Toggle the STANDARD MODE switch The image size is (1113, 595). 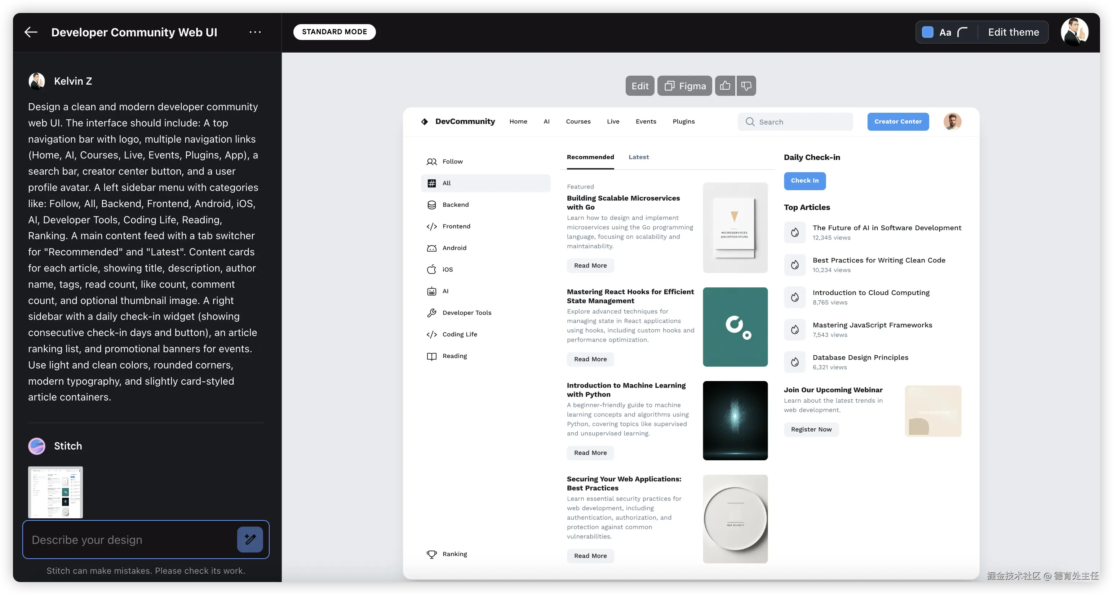click(334, 32)
